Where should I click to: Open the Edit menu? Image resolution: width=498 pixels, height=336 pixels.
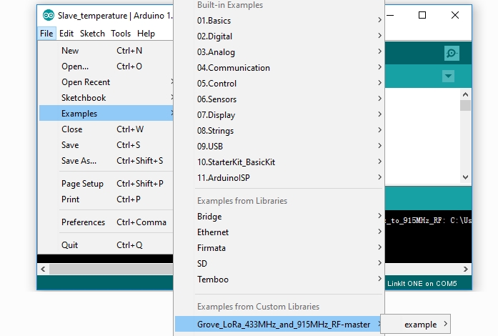(66, 34)
